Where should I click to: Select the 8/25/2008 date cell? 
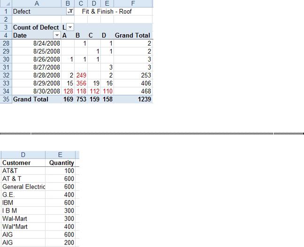[x=37, y=51]
